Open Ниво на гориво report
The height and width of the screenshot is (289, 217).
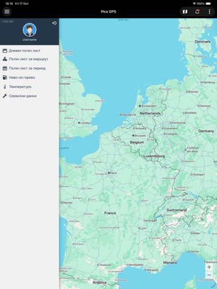pyautogui.click(x=30, y=78)
